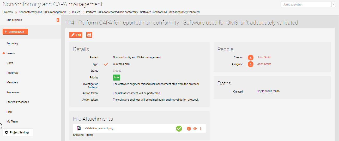Go to Projects breadcrumb link
Image resolution: width=339 pixels, height=141 pixels.
(x=8, y=12)
